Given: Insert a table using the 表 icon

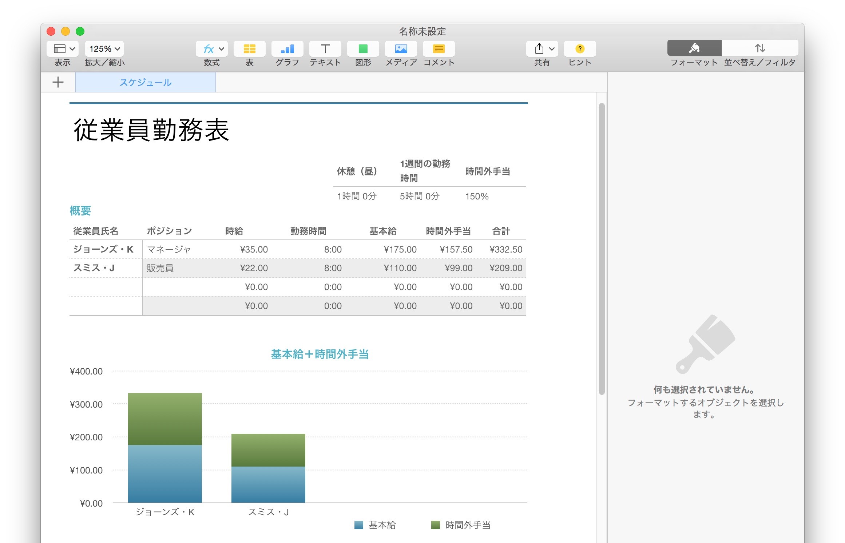Looking at the screenshot, I should tap(249, 49).
